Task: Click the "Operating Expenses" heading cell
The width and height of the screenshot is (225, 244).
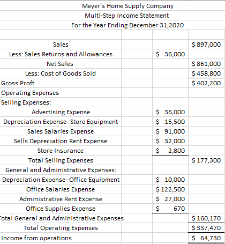Action: click(x=30, y=93)
